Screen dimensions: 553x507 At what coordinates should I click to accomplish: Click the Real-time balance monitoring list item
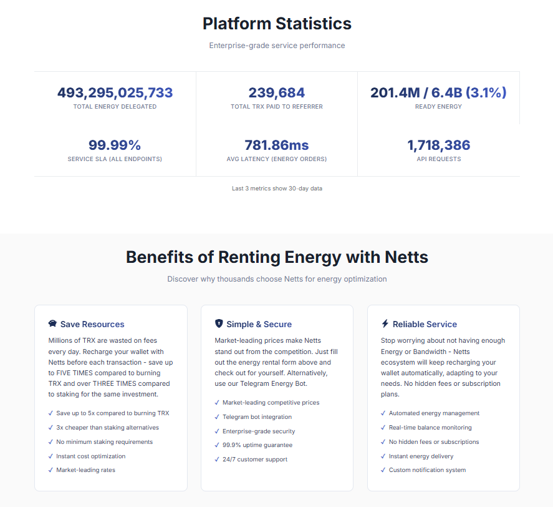coord(430,428)
